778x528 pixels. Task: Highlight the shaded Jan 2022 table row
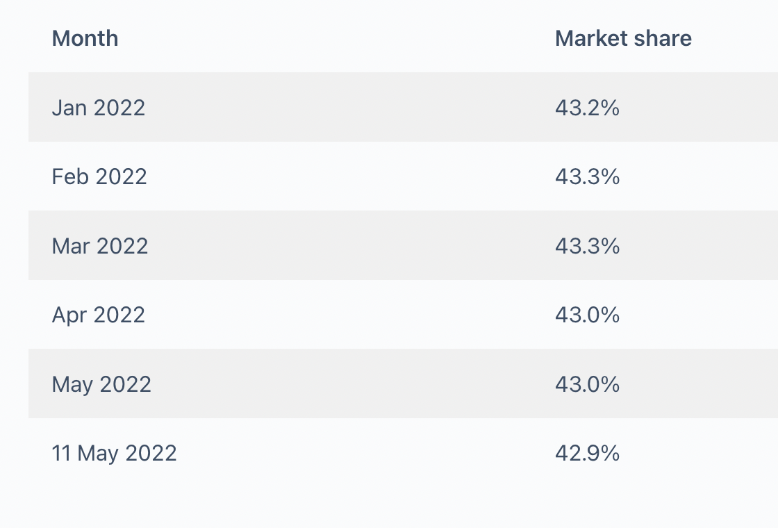click(x=347, y=108)
